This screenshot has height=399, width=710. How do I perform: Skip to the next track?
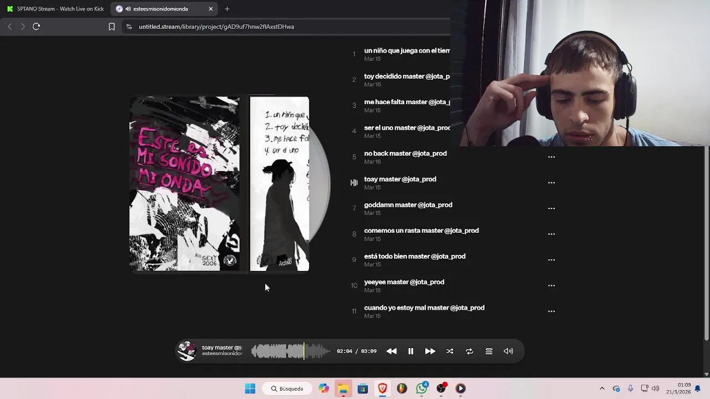430,351
